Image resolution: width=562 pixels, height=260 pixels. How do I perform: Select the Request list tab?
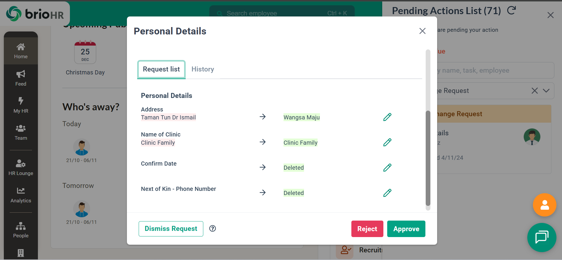coord(161,69)
